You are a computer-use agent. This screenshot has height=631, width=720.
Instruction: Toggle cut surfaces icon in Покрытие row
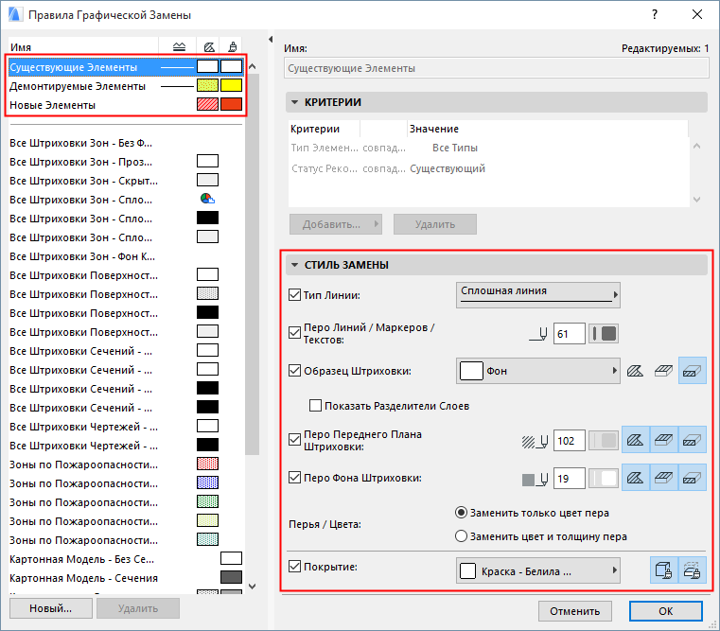[692, 570]
